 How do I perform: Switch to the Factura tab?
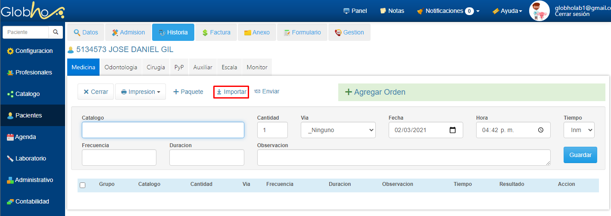[216, 32]
